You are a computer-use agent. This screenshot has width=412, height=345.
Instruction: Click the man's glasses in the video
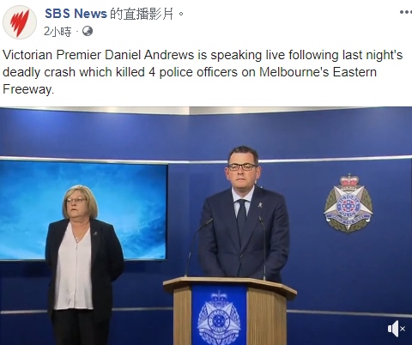[242, 166]
